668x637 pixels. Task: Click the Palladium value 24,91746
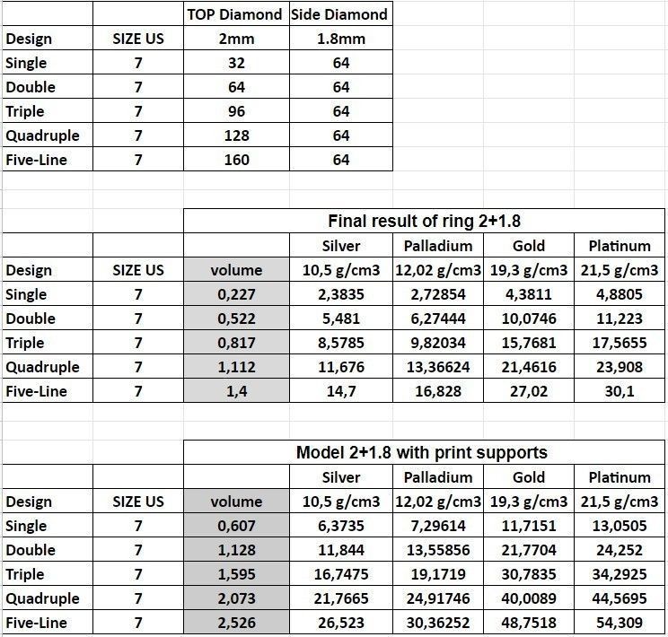438,598
